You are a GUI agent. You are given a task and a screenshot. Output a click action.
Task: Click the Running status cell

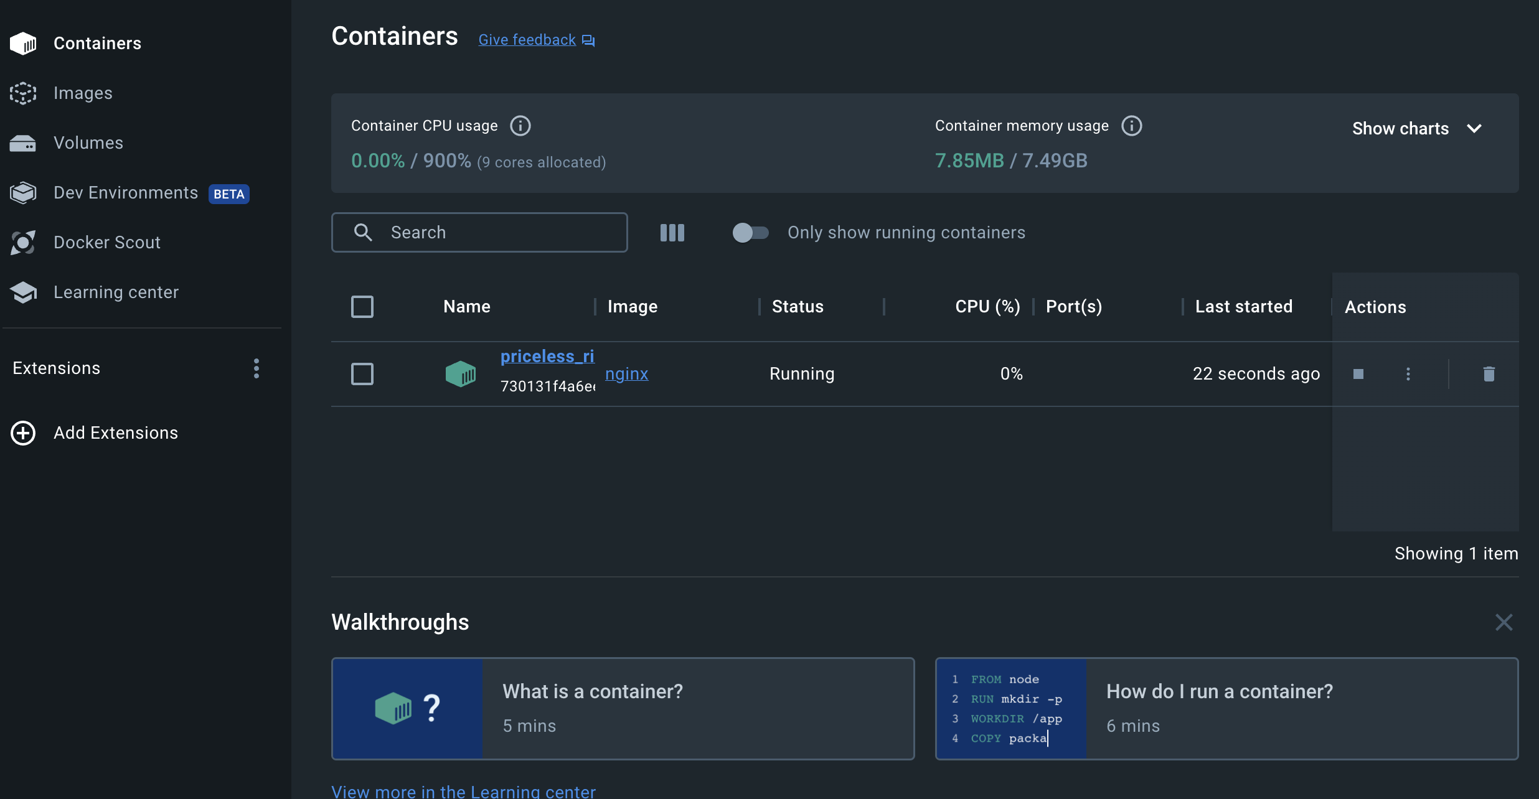click(802, 374)
